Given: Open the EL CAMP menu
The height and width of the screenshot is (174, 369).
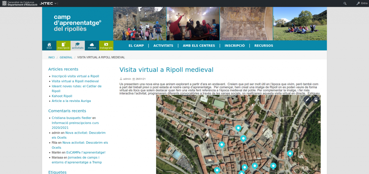Looking at the screenshot, I should coord(136,46).
